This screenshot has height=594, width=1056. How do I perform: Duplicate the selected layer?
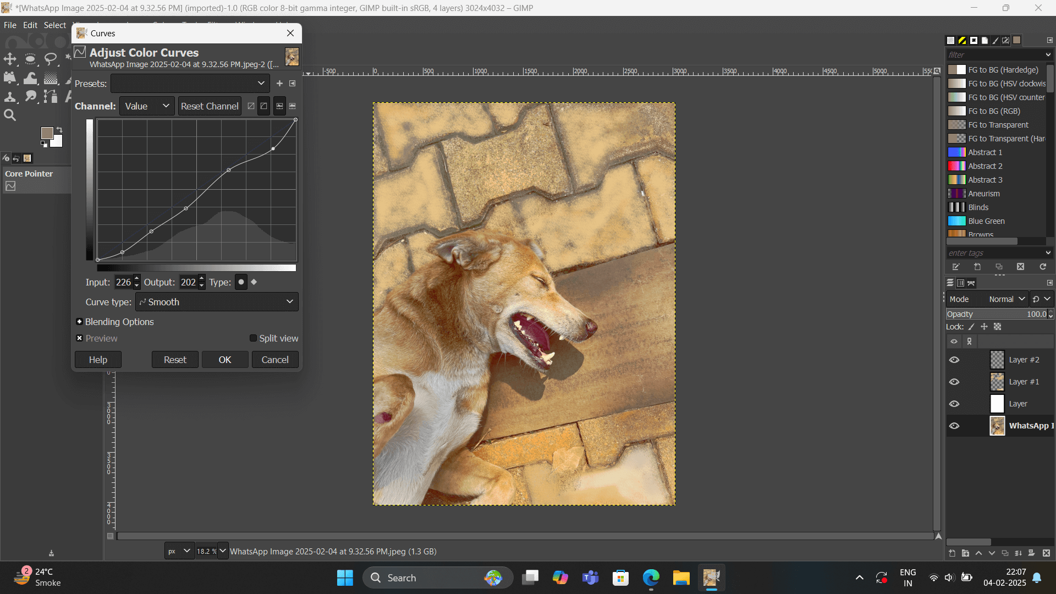pos(1005,553)
